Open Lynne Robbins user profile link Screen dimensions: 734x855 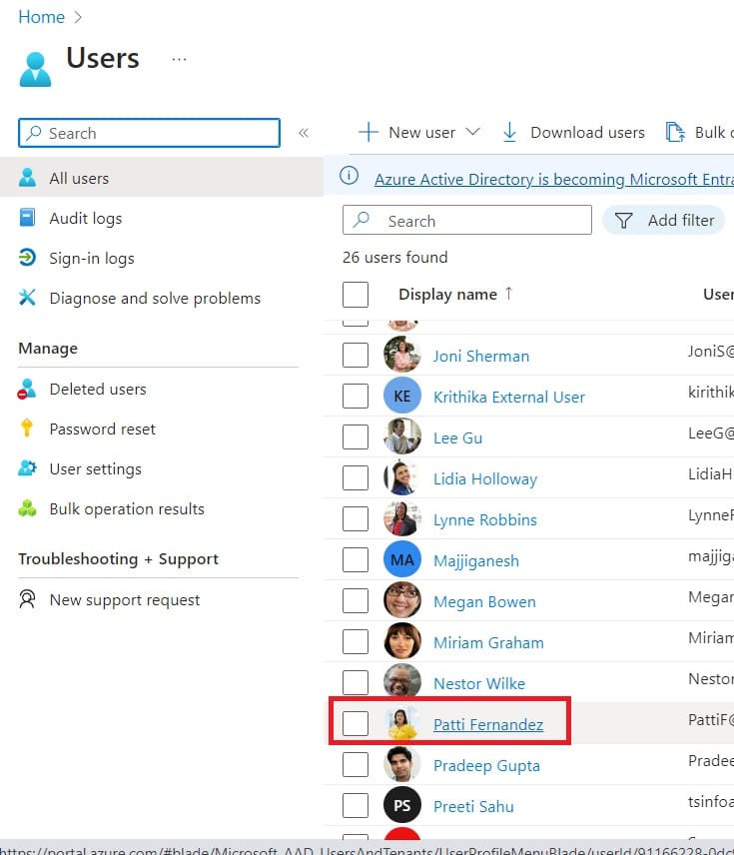pyautogui.click(x=484, y=519)
